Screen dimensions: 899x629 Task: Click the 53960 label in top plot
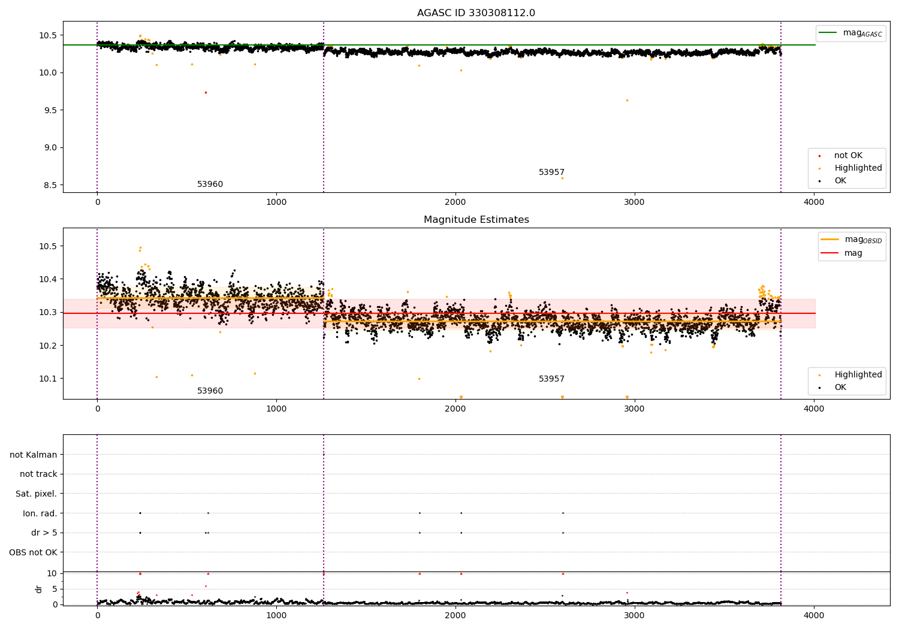click(210, 185)
